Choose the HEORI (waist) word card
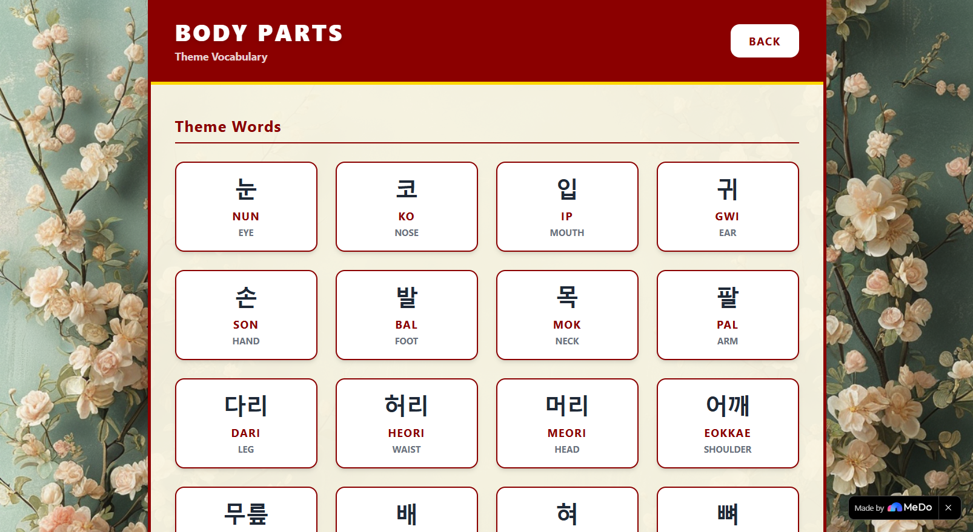973x532 pixels. pos(407,423)
